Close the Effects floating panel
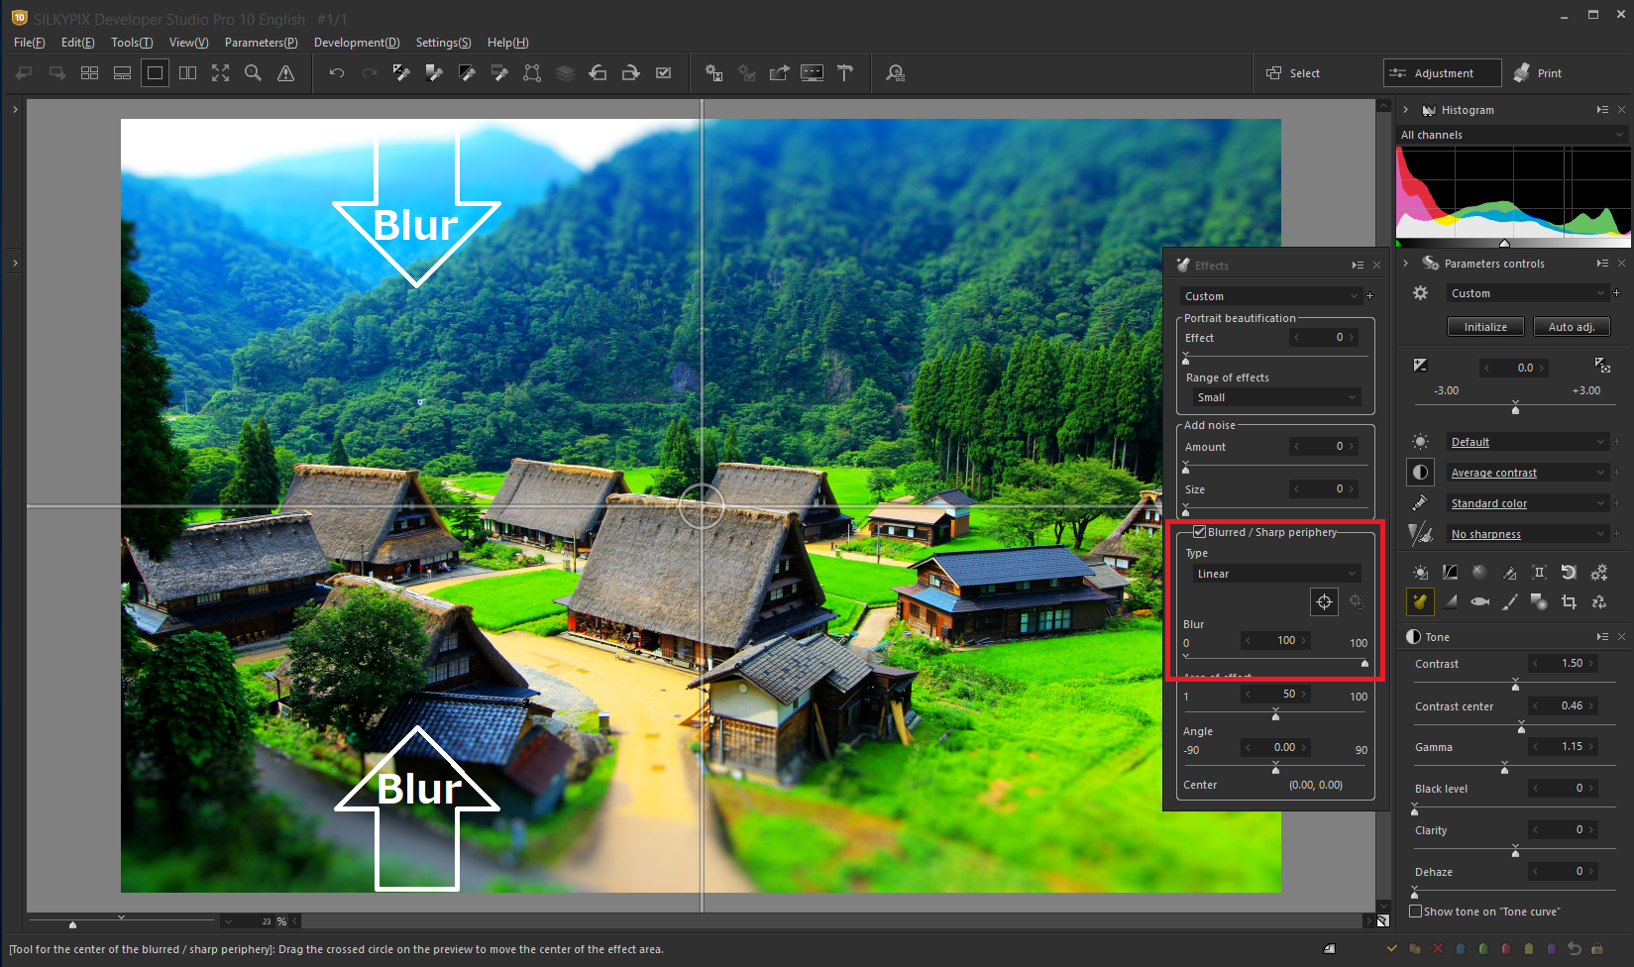Image resolution: width=1634 pixels, height=967 pixels. coord(1376,266)
